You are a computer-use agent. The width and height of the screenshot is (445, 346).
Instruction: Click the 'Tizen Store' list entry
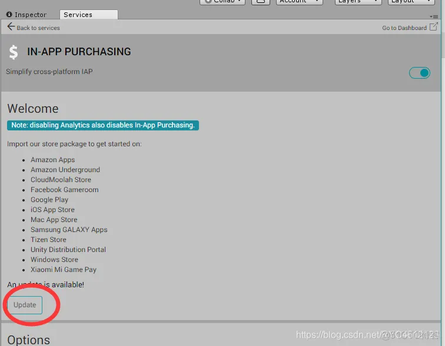coord(48,240)
